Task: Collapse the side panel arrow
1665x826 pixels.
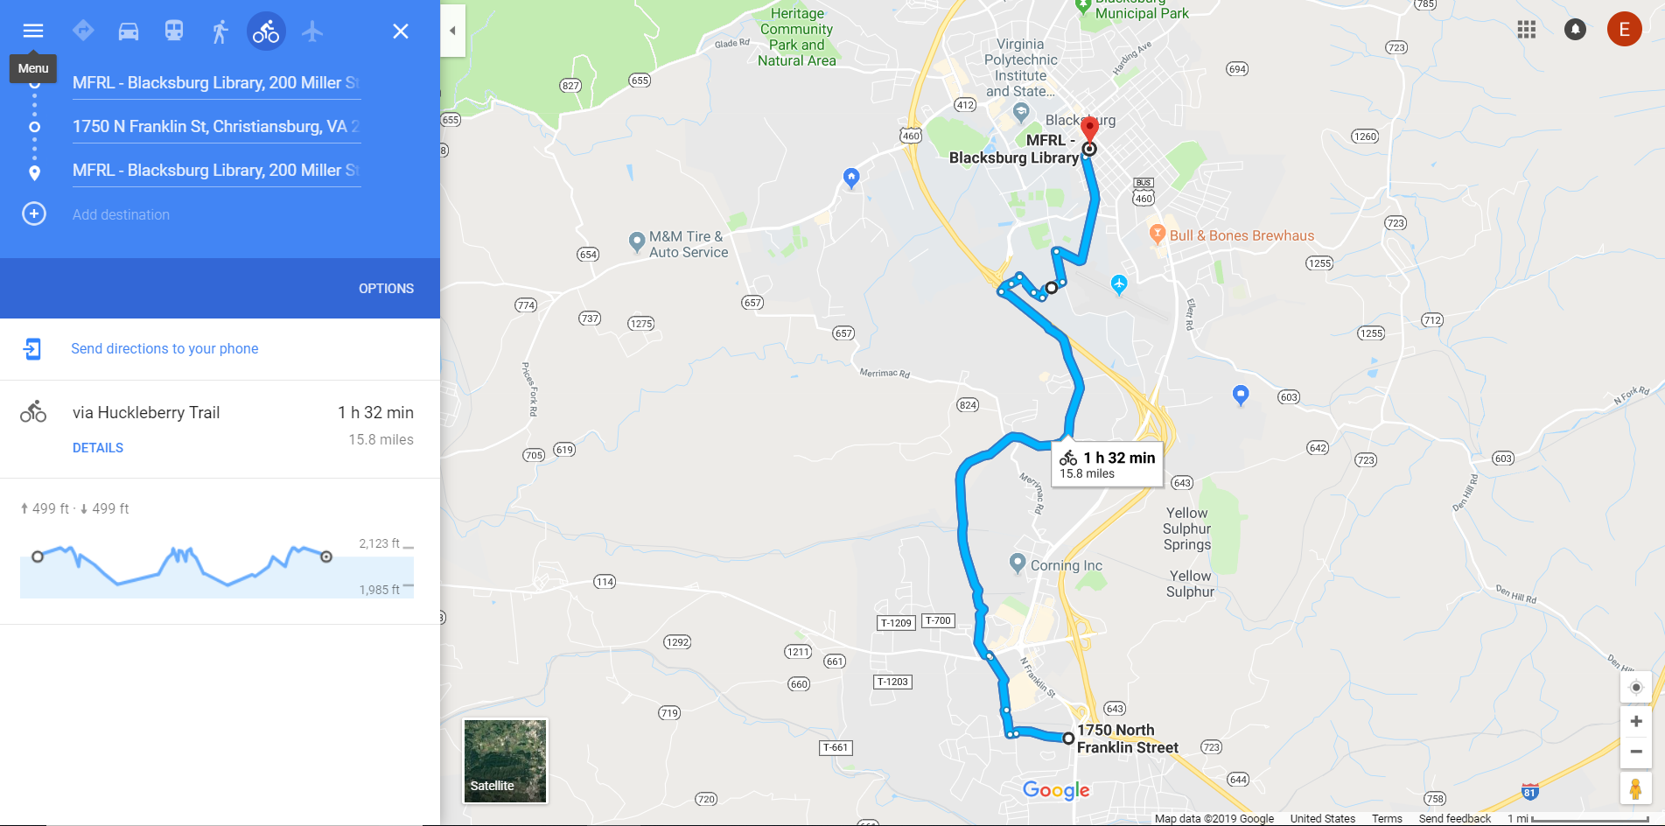Action: click(x=452, y=31)
